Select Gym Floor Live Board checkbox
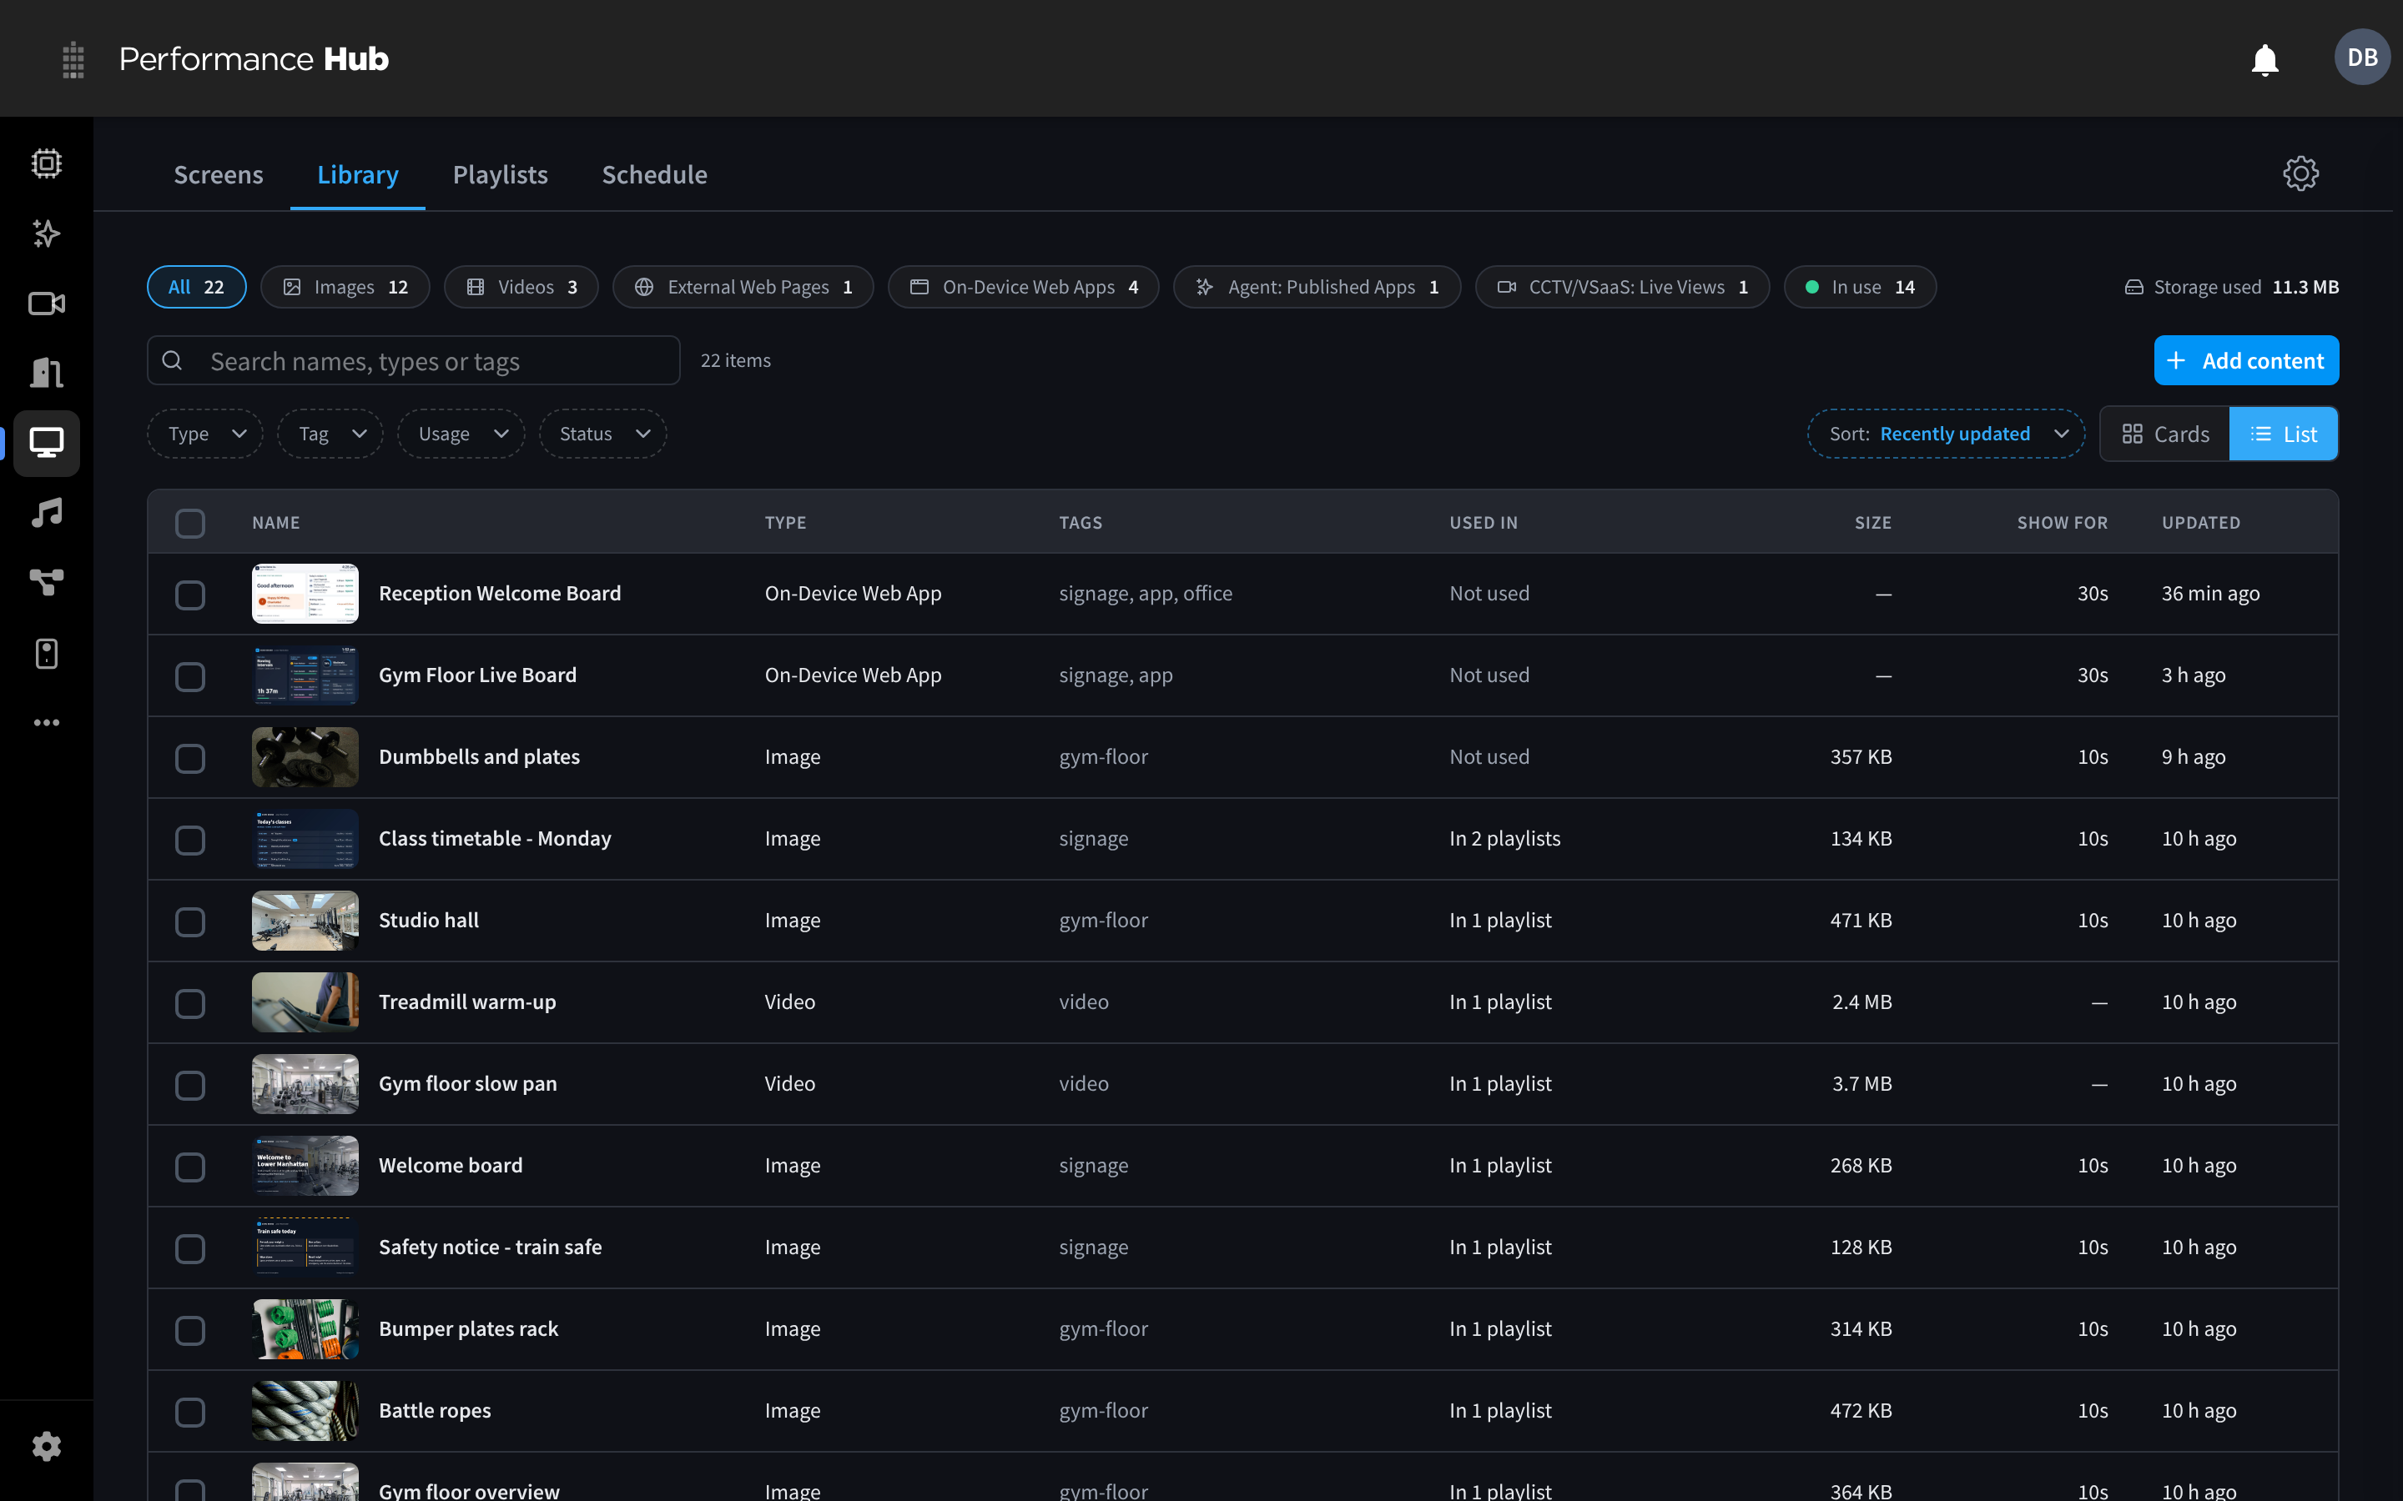Screen dimensions: 2403x1501 click(189, 676)
